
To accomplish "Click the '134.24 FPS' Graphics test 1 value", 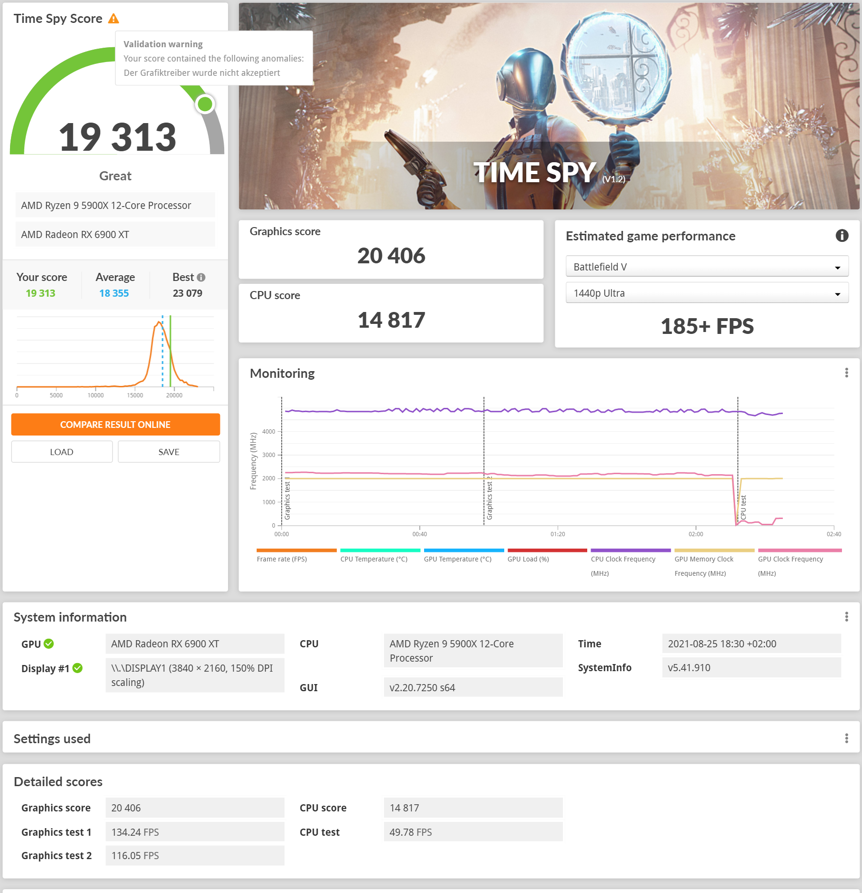I will (195, 832).
